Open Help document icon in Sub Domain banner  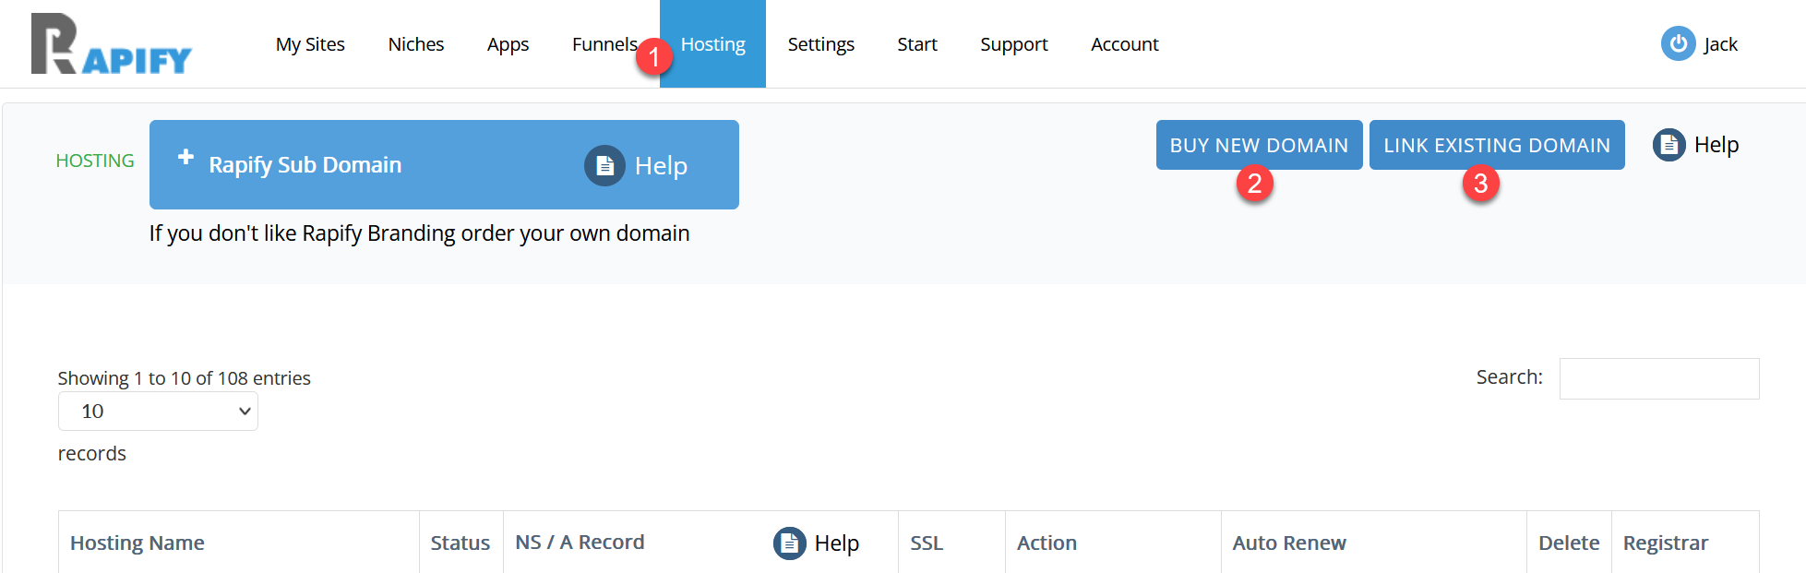pos(604,166)
